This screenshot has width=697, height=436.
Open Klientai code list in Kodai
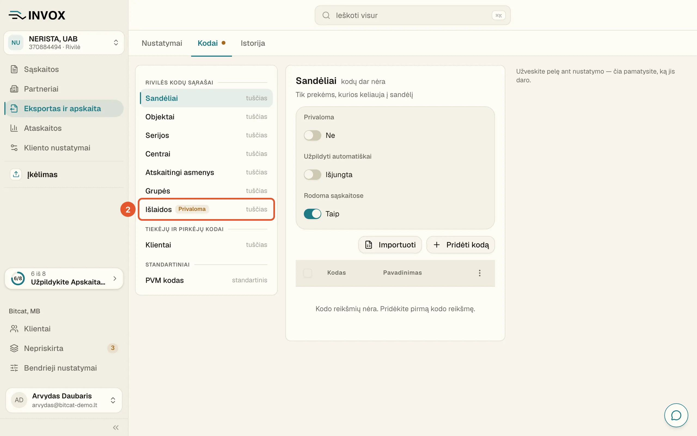tap(206, 245)
